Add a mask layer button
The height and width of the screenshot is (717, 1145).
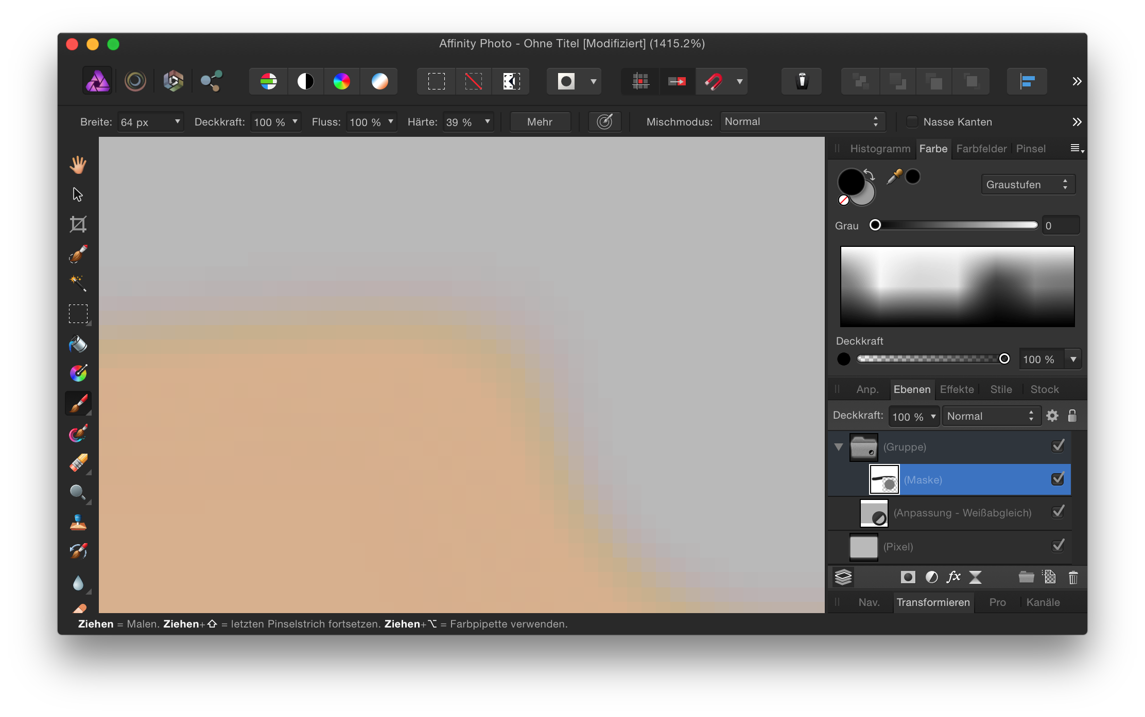coord(908,577)
